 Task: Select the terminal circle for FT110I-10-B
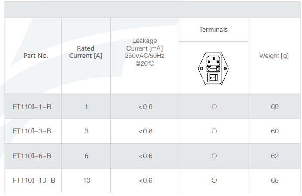click(214, 181)
